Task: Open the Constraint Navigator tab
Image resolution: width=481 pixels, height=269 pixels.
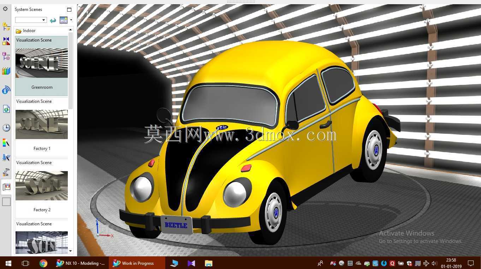Action: (x=6, y=41)
